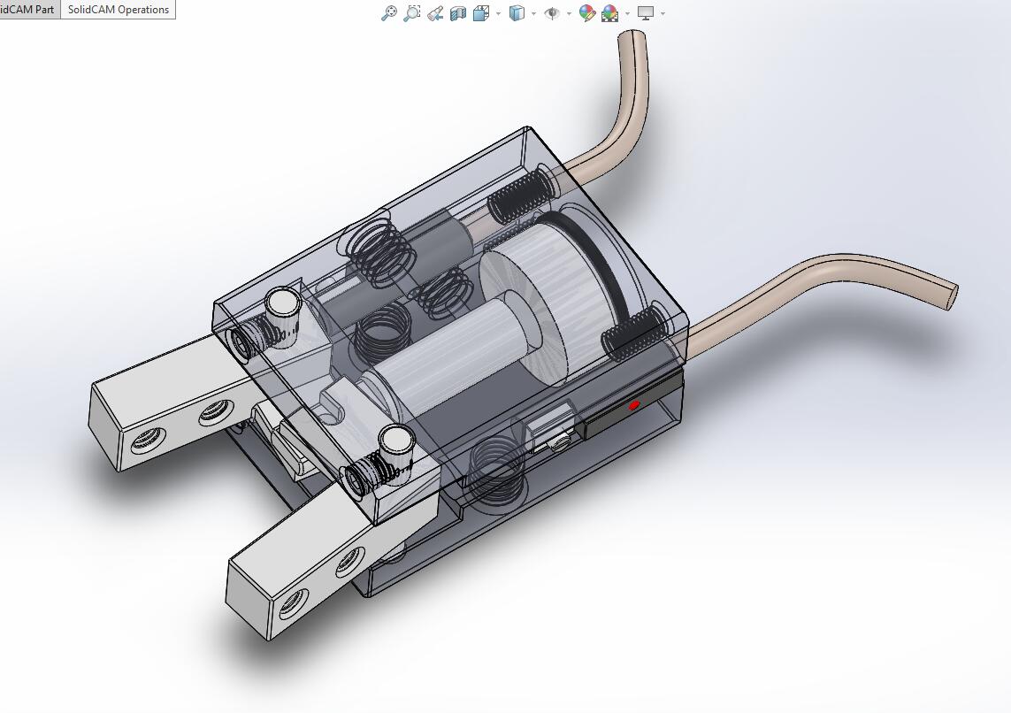The height and width of the screenshot is (713, 1011).
Task: Open the Display Style dropdown arrow
Action: click(x=534, y=13)
